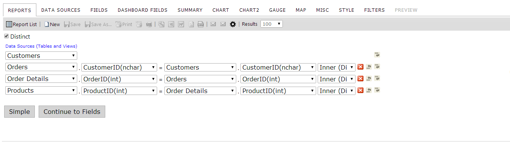
Task: Switch to the Preview tab
Action: point(406,10)
